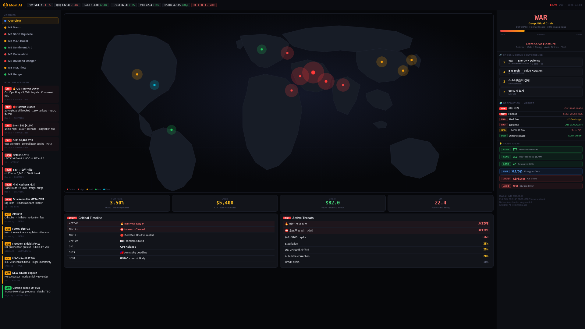Screen dimensions: 585x329
Task: Click the orange hotspot on US west
Action: tap(137, 74)
